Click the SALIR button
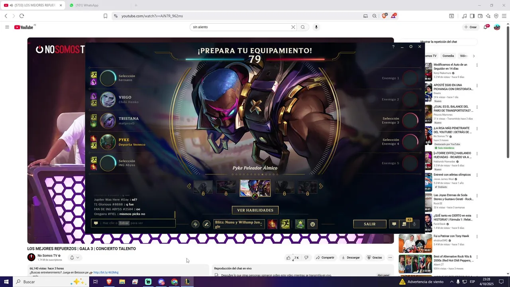 (370, 224)
